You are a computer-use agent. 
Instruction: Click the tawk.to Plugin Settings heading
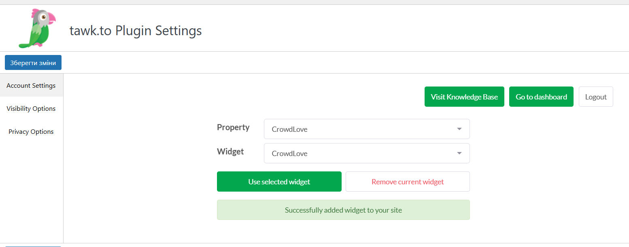136,31
